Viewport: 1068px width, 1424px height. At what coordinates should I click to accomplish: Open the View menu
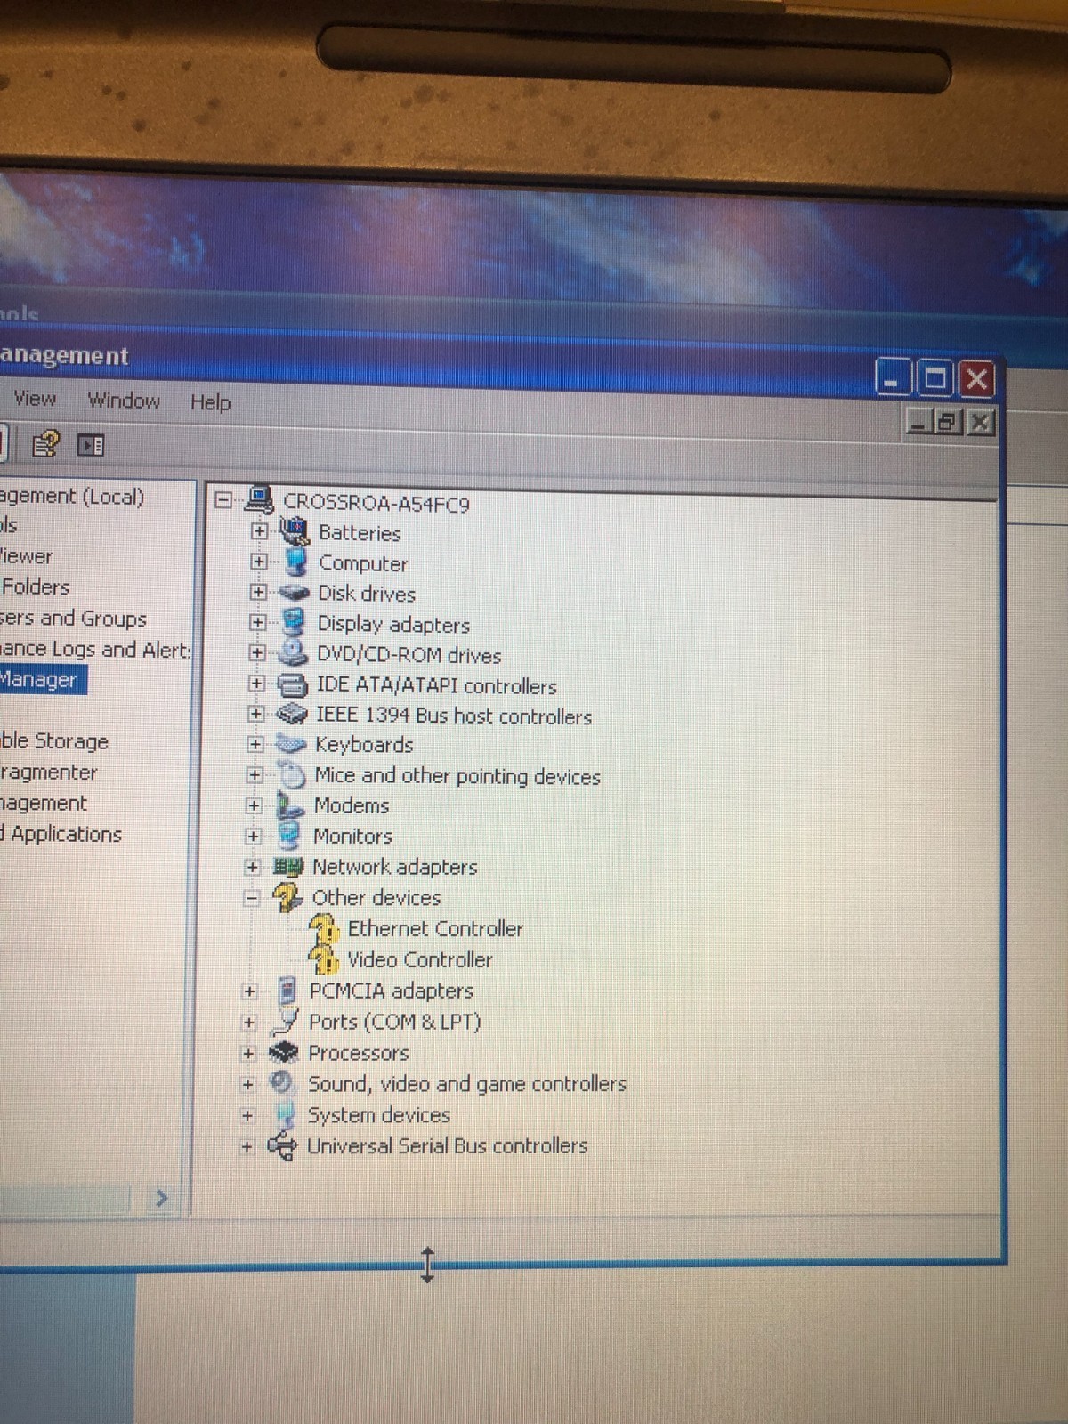click(35, 399)
